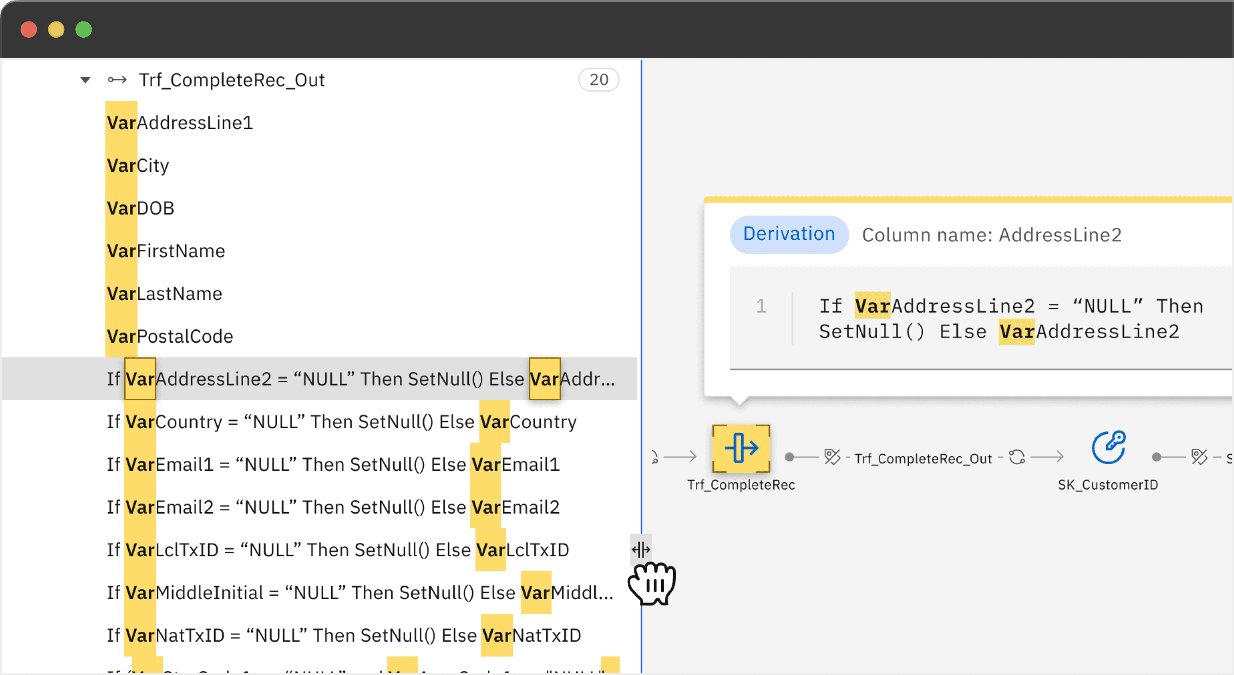The height and width of the screenshot is (675, 1234).
Task: Click the link icon beside Trf_CompleteRec_Out in tree
Action: point(117,80)
